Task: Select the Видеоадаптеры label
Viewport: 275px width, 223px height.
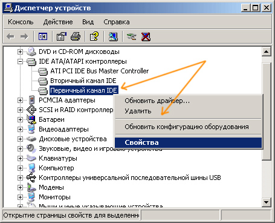Action: click(63, 129)
